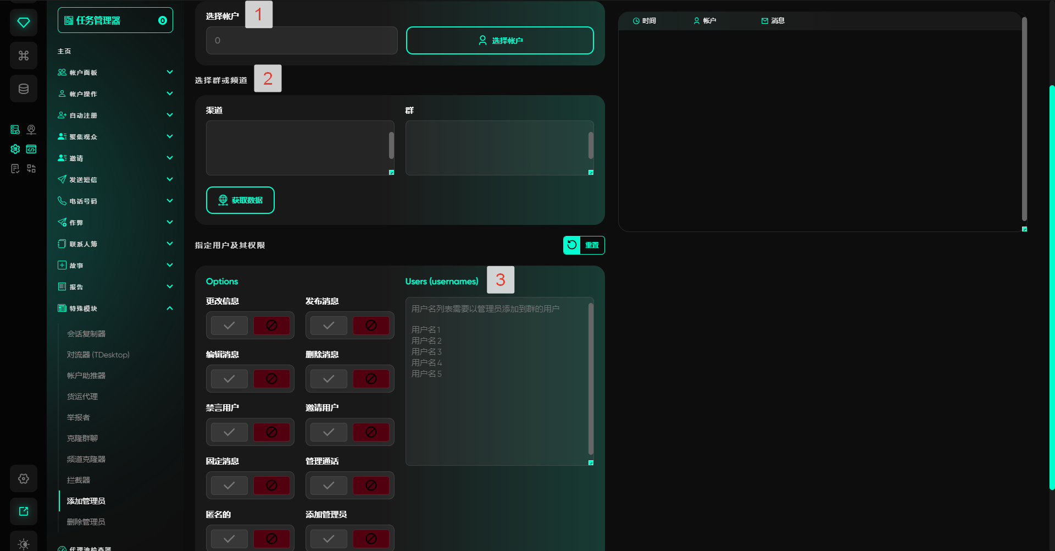Disable the 发布消息 permission with red ban button

371,326
